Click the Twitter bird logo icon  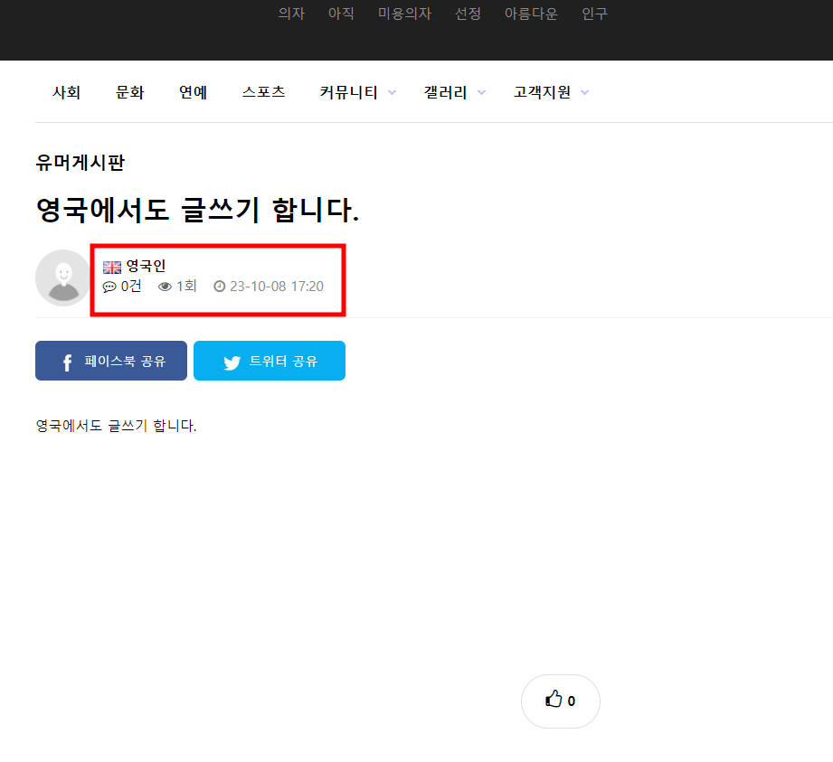(232, 362)
